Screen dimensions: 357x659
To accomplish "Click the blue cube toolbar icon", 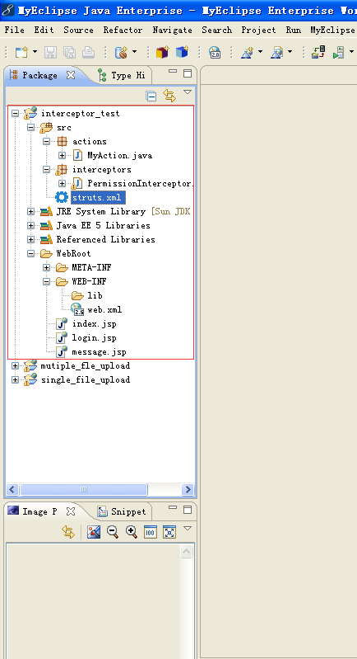I will click(182, 52).
